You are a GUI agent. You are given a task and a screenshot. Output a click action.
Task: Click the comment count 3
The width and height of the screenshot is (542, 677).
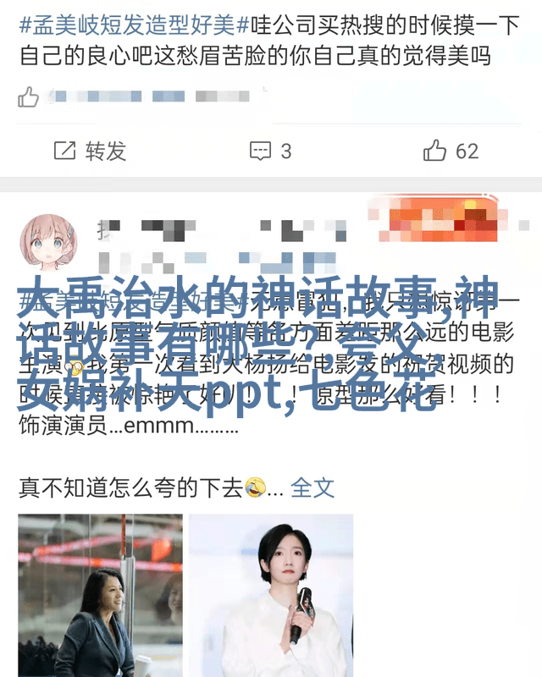[x=286, y=151]
